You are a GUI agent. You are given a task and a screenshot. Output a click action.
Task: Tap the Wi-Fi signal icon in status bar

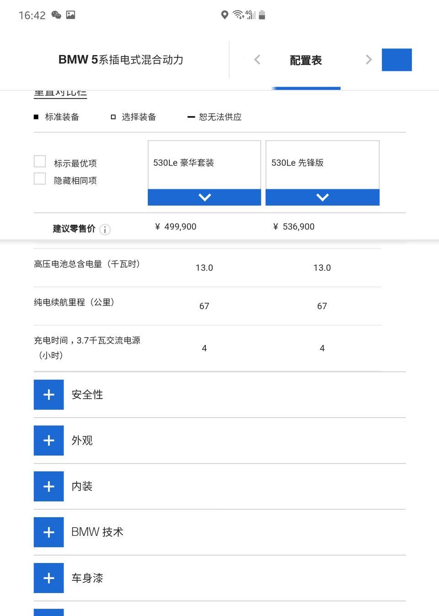coord(238,15)
